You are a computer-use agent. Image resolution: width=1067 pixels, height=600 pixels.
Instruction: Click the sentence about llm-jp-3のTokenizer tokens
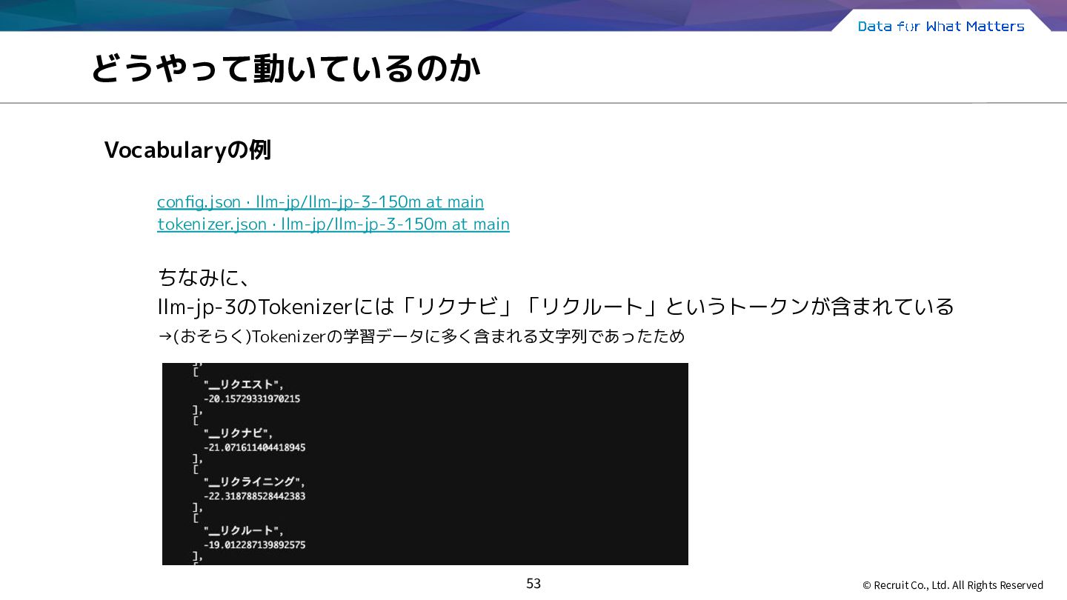pos(556,307)
